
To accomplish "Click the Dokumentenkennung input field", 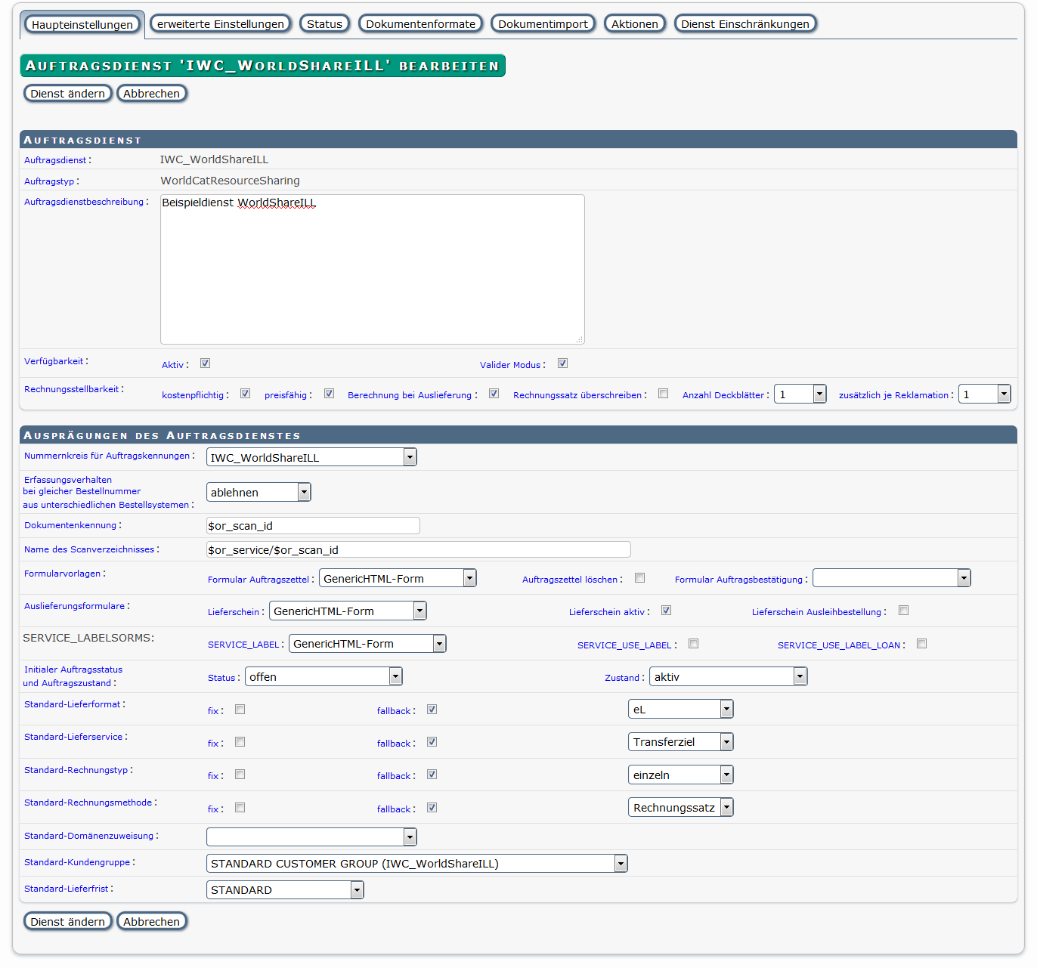I will click(313, 526).
